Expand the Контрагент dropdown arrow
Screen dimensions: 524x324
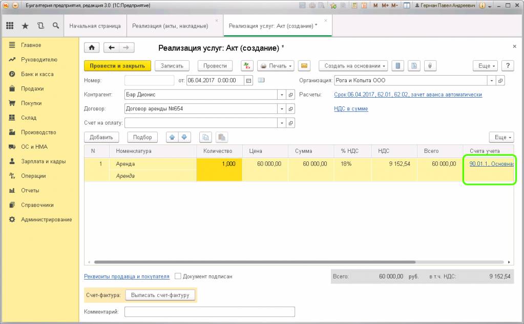coord(282,95)
